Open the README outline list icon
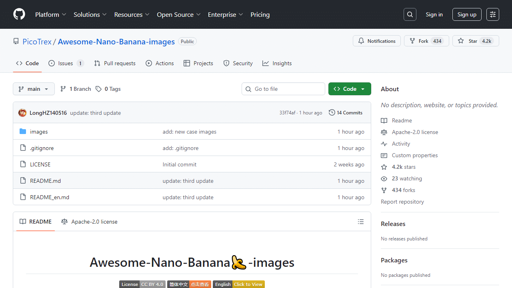Image resolution: width=512 pixels, height=288 pixels. 361,222
